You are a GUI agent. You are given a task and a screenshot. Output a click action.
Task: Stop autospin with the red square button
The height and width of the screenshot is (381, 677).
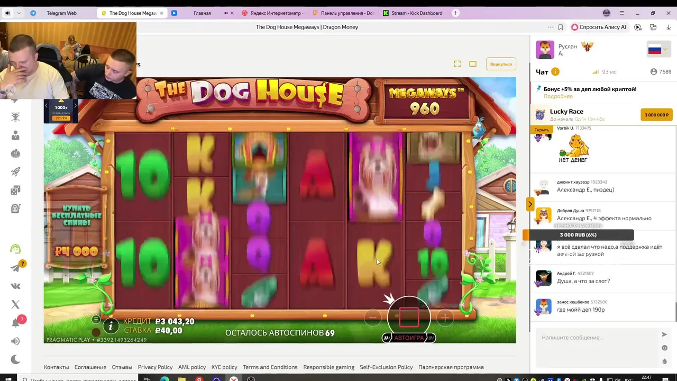(x=409, y=316)
